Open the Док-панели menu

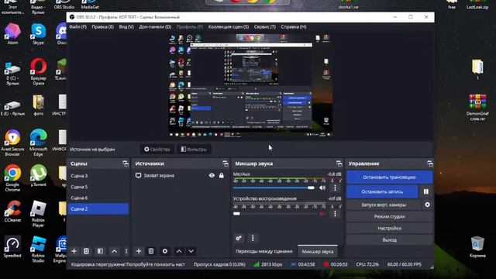click(155, 27)
